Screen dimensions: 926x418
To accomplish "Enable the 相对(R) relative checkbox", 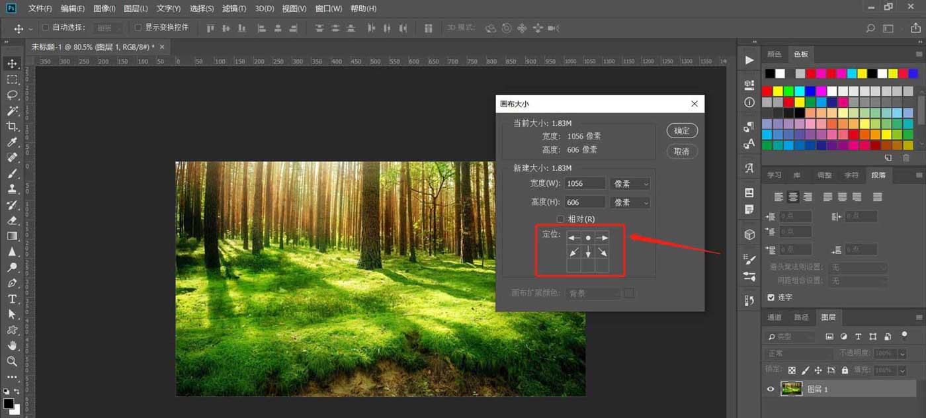I will [x=560, y=219].
